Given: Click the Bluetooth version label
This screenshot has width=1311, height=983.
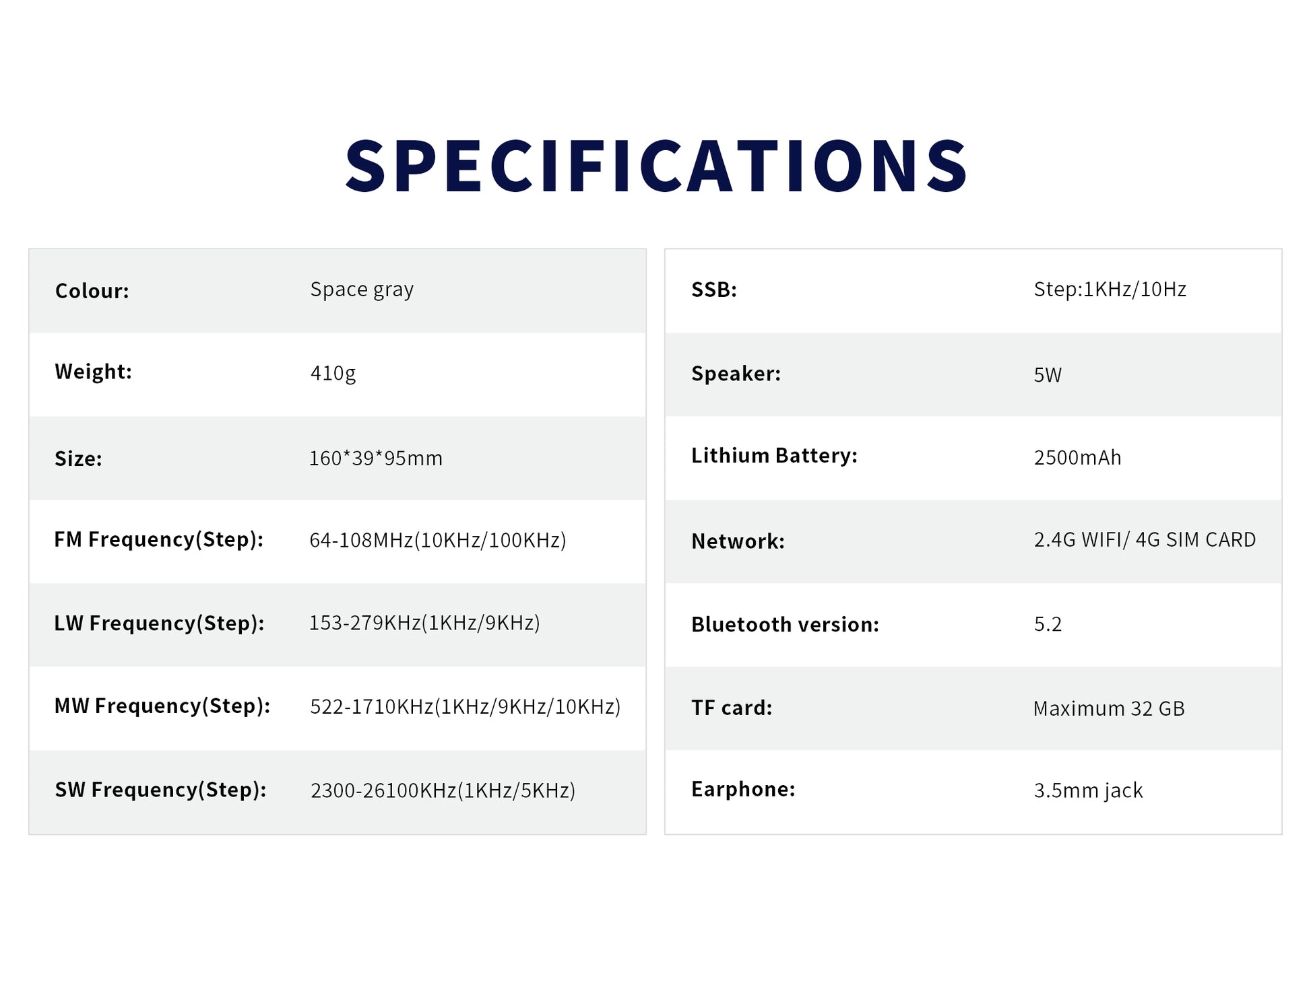Looking at the screenshot, I should click(785, 625).
